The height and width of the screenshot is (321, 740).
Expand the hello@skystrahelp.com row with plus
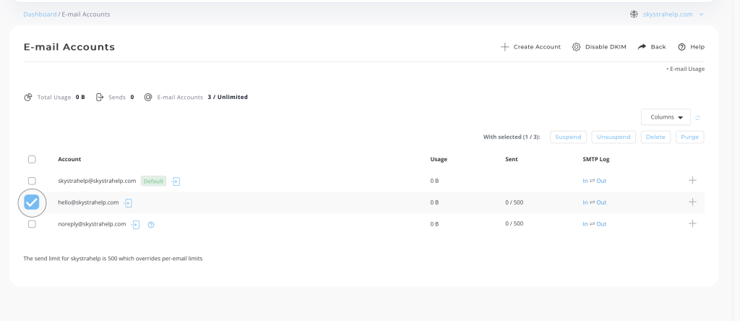[x=692, y=202]
